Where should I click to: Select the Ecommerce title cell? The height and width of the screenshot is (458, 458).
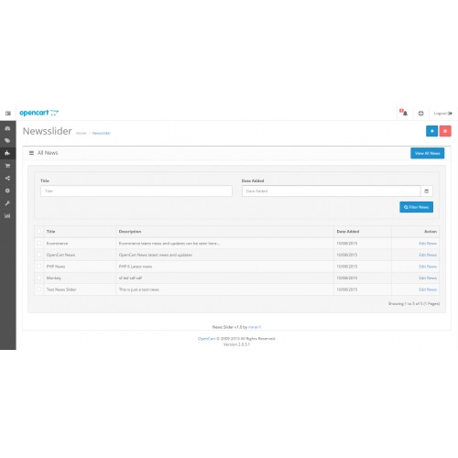coord(57,244)
